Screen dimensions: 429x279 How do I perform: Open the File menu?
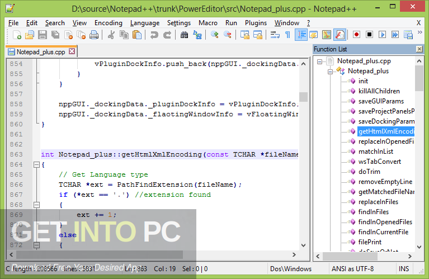(13, 23)
